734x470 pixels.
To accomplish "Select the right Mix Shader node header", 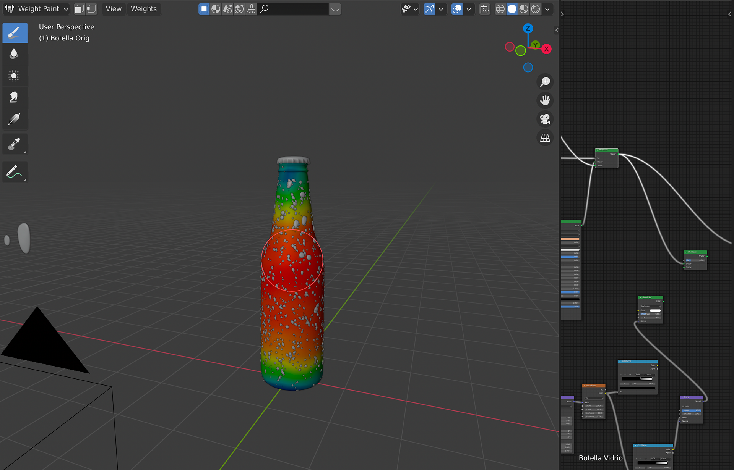I will pos(695,252).
